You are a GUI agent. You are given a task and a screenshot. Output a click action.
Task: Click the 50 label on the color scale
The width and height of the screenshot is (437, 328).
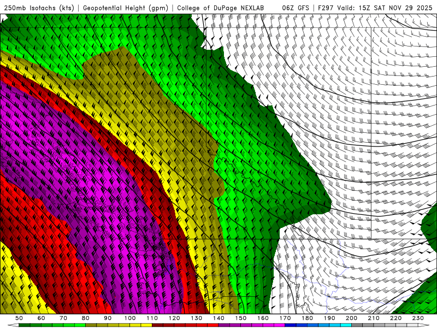pyautogui.click(x=19, y=318)
